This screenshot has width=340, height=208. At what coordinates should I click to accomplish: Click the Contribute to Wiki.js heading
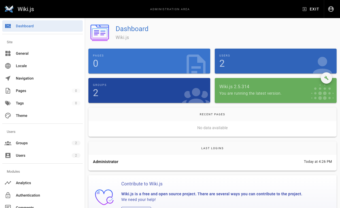[142, 184]
